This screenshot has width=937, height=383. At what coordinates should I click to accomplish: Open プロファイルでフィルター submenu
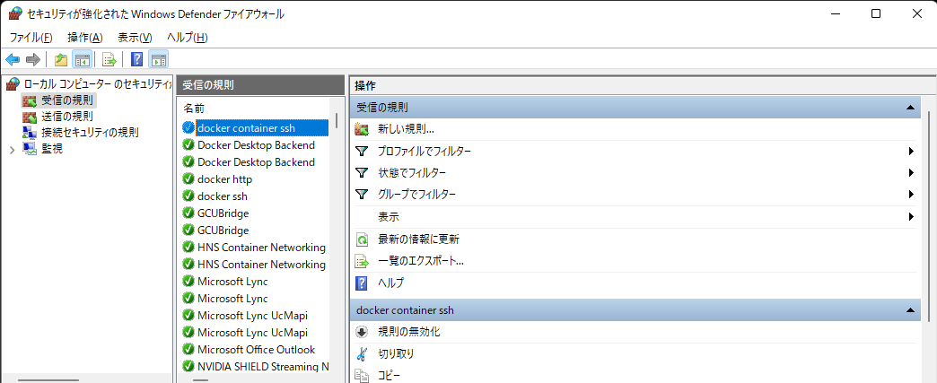point(424,151)
